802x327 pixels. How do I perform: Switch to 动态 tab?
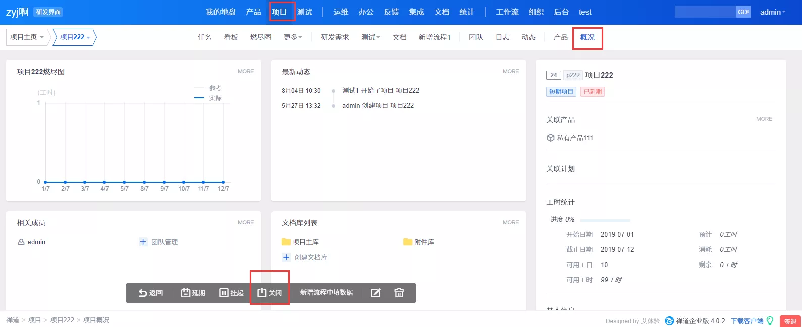pos(528,37)
